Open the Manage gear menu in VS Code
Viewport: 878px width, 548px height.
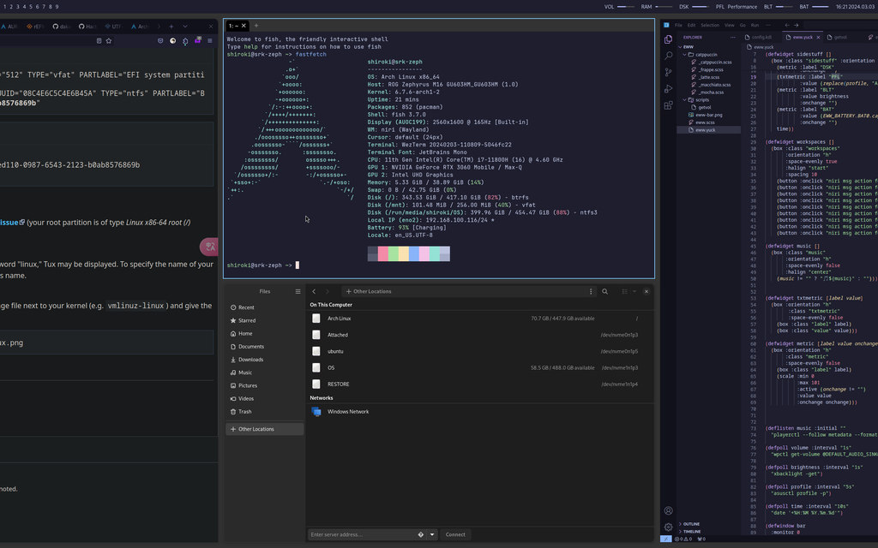click(x=668, y=527)
